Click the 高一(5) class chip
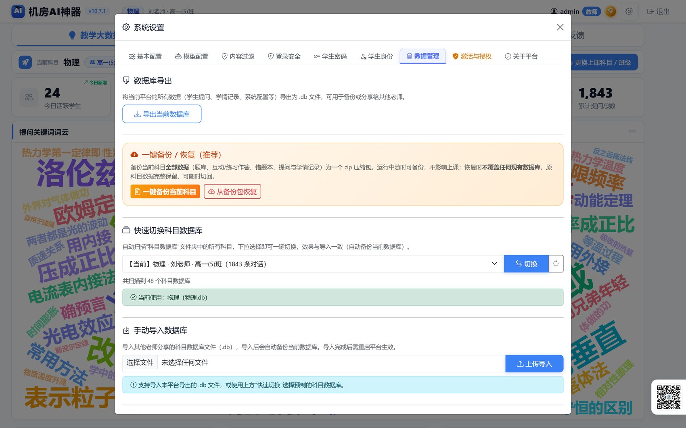Screen dimensions: 686x428 coord(102,62)
